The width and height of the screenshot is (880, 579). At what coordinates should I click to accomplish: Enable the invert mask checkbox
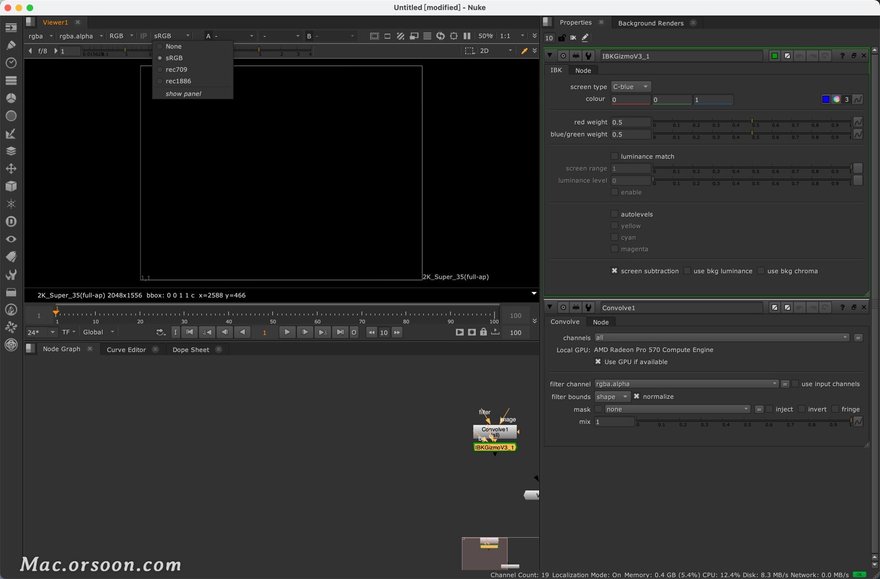point(802,409)
